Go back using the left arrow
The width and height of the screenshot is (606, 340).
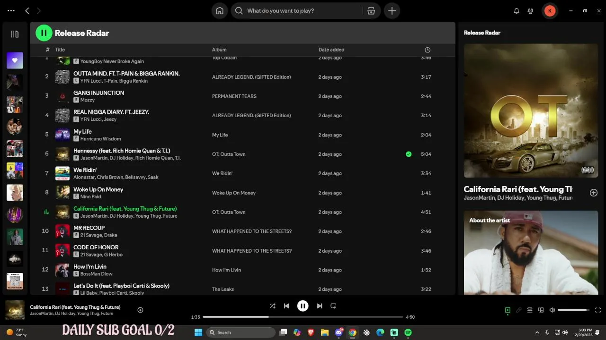click(27, 10)
